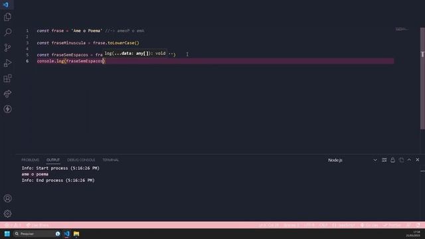Open the Thunder Client lightning icon
The height and width of the screenshot is (239, 425).
7,109
